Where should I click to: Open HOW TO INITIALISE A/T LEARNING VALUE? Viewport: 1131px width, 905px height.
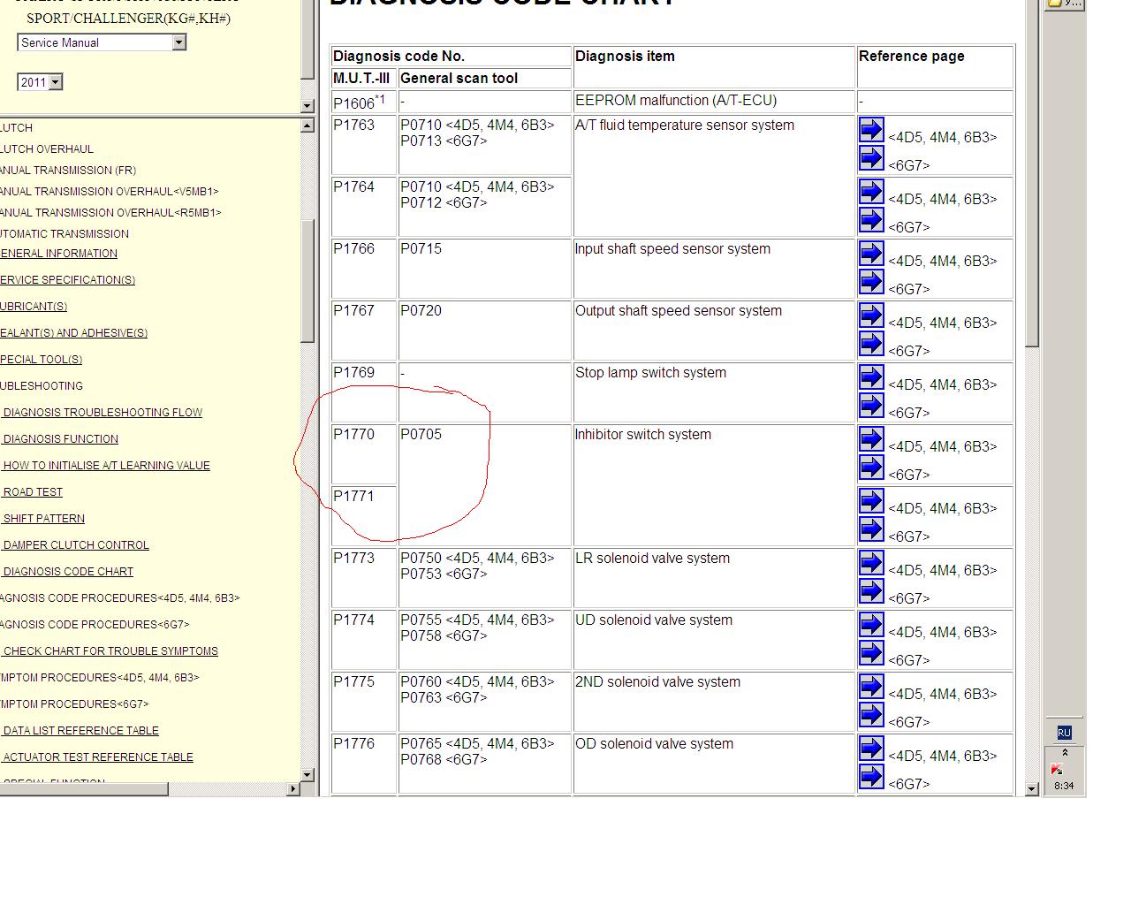[x=105, y=466]
